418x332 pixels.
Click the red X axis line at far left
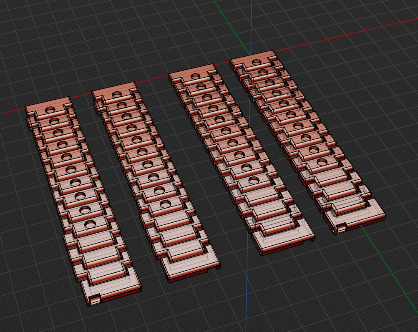click(x=12, y=111)
